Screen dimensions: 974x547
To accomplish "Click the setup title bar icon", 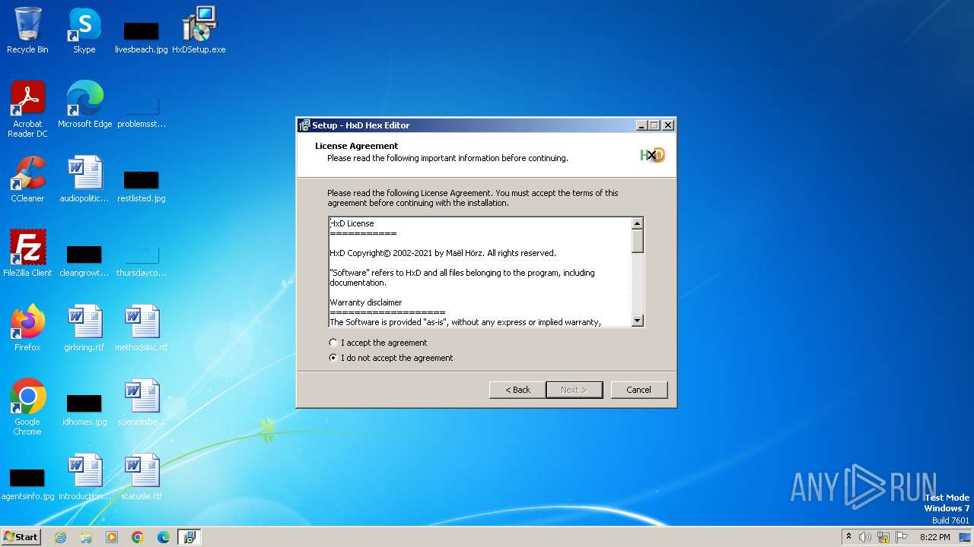I will 304,125.
